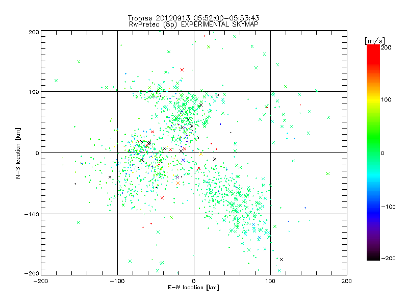Click the colorbar label "-200"
This screenshot has height=306, width=408.
[x=388, y=258]
